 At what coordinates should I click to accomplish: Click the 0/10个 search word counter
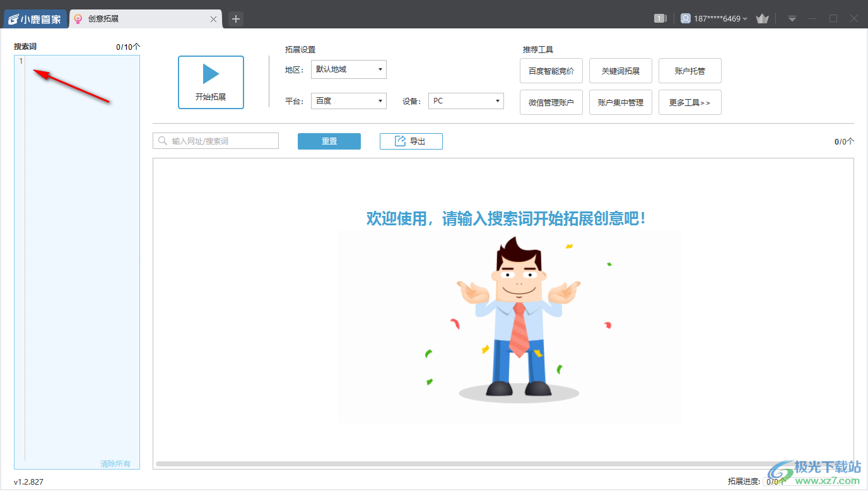pos(128,47)
